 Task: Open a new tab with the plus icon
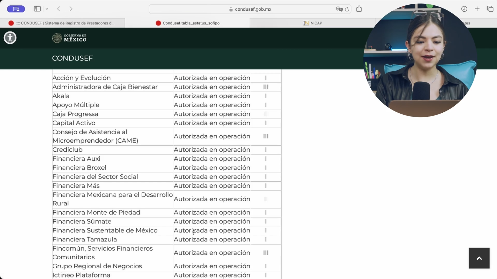coord(477,9)
